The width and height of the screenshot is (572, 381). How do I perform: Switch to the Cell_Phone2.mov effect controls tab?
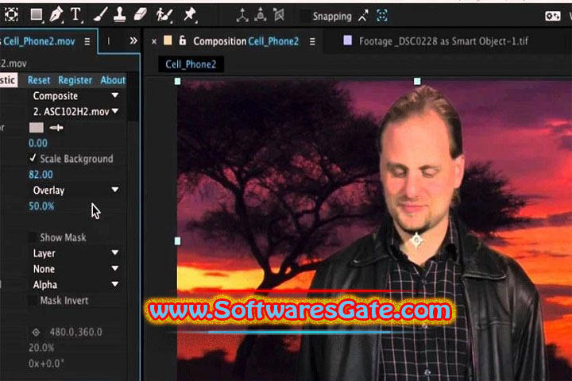click(x=38, y=41)
